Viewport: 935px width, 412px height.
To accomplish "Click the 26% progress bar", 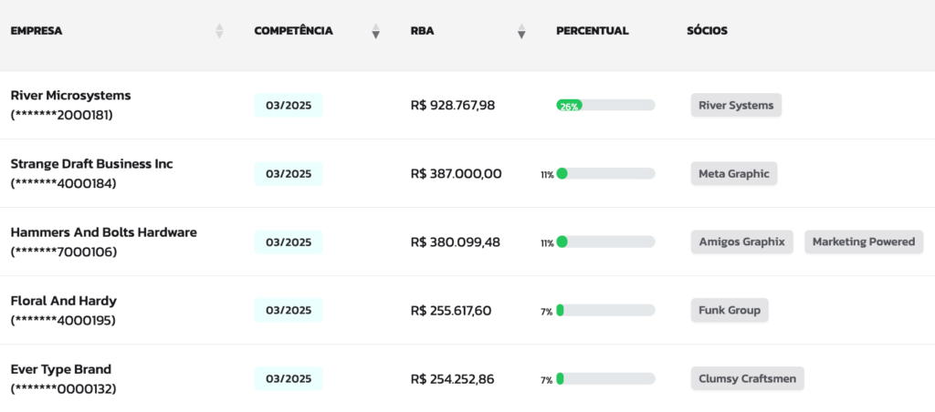I will click(605, 106).
